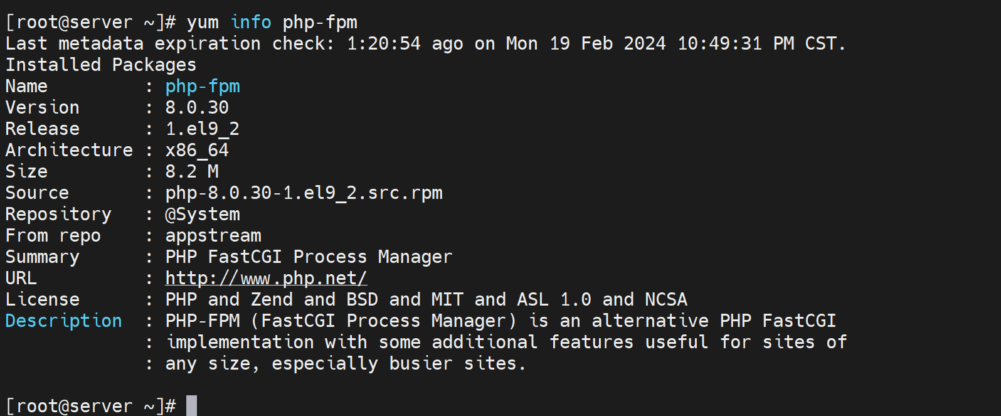Click the 'any size, especially busier sites.' line
1001x416 pixels.
pyautogui.click(x=345, y=364)
